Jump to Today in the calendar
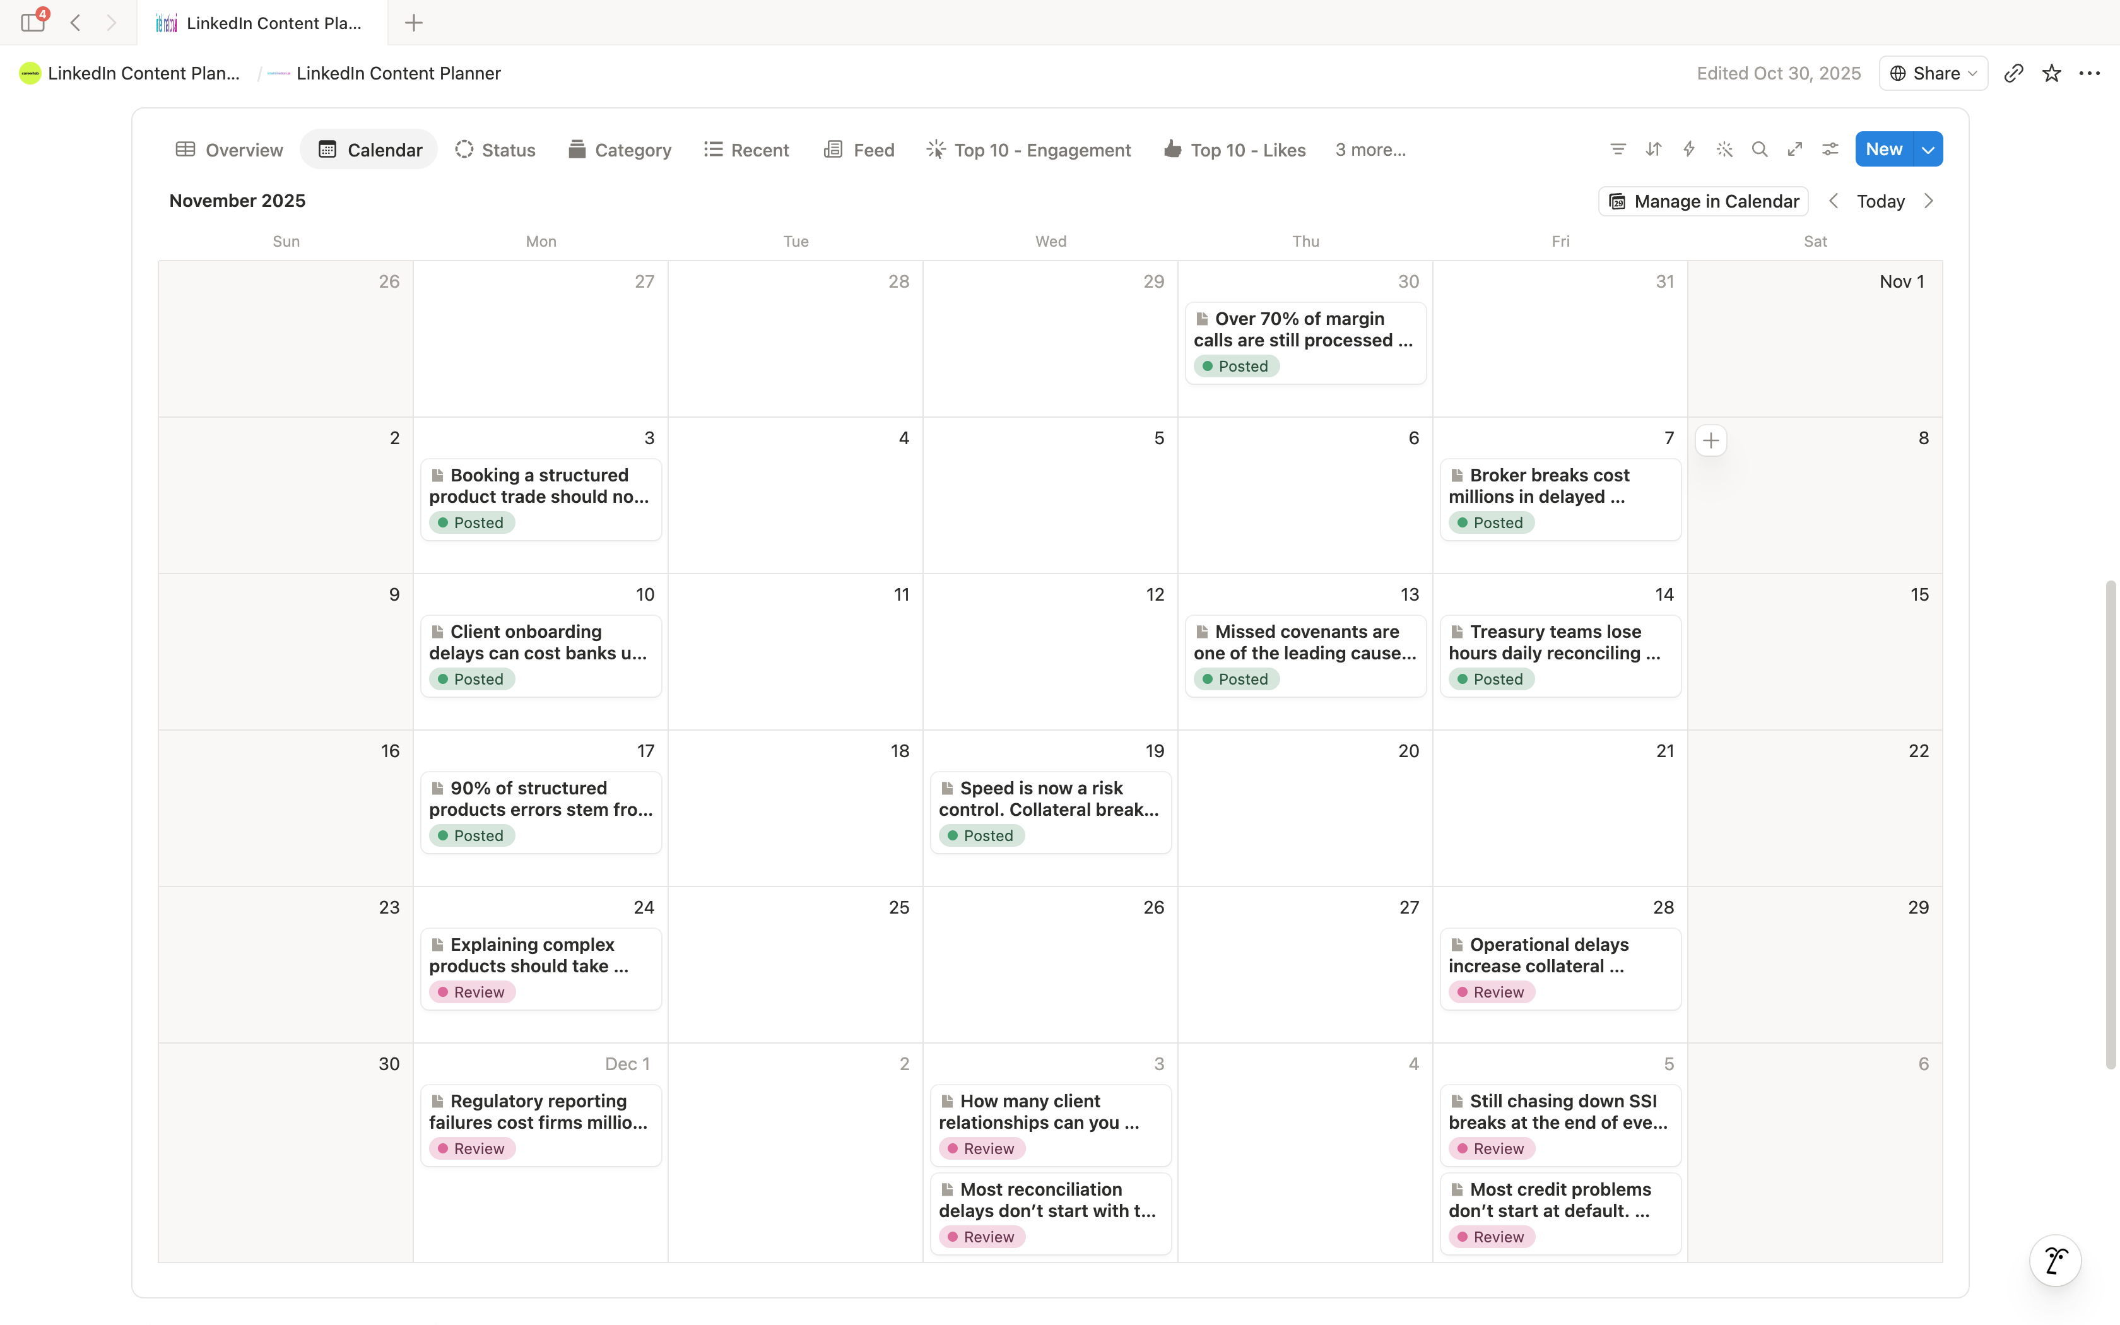This screenshot has width=2120, height=1325. pos(1881,201)
